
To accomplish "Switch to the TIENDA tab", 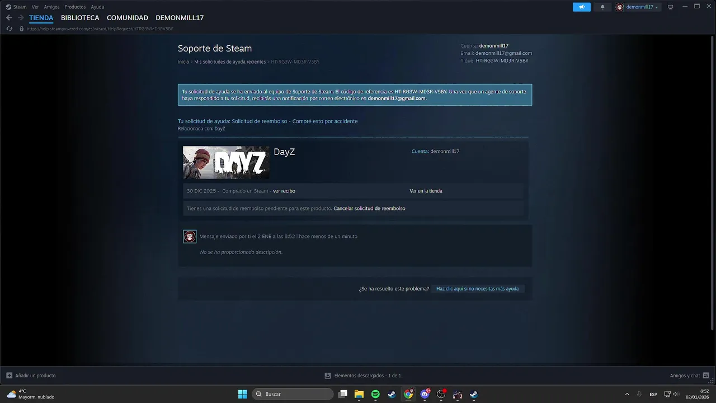I will point(41,18).
